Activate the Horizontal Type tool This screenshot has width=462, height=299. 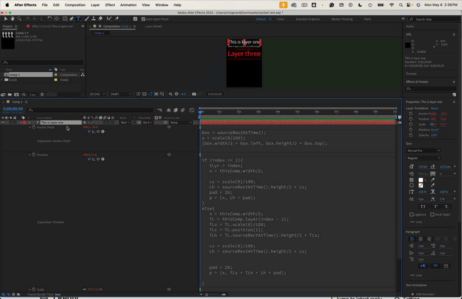[x=78, y=19]
